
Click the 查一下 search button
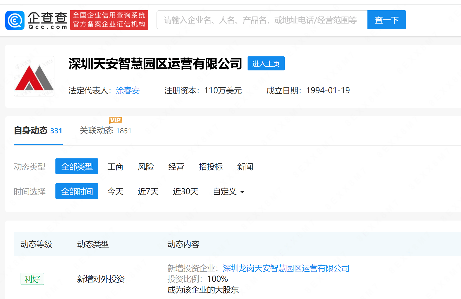pos(387,20)
